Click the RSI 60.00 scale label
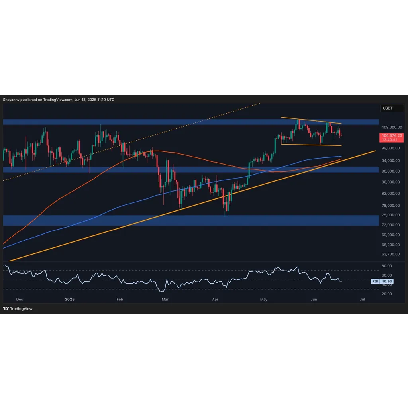This screenshot has height=408, width=408. (x=386, y=275)
